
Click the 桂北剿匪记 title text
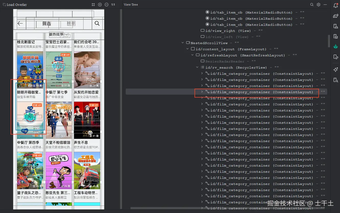(26, 42)
